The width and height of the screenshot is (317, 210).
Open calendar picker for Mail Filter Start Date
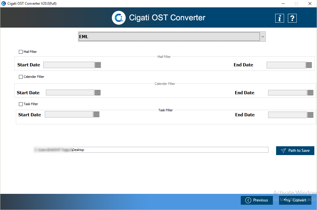tap(98, 65)
